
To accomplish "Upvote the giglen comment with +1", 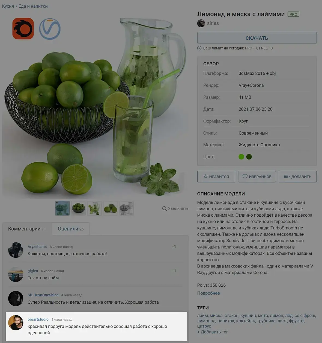I will click(174, 271).
